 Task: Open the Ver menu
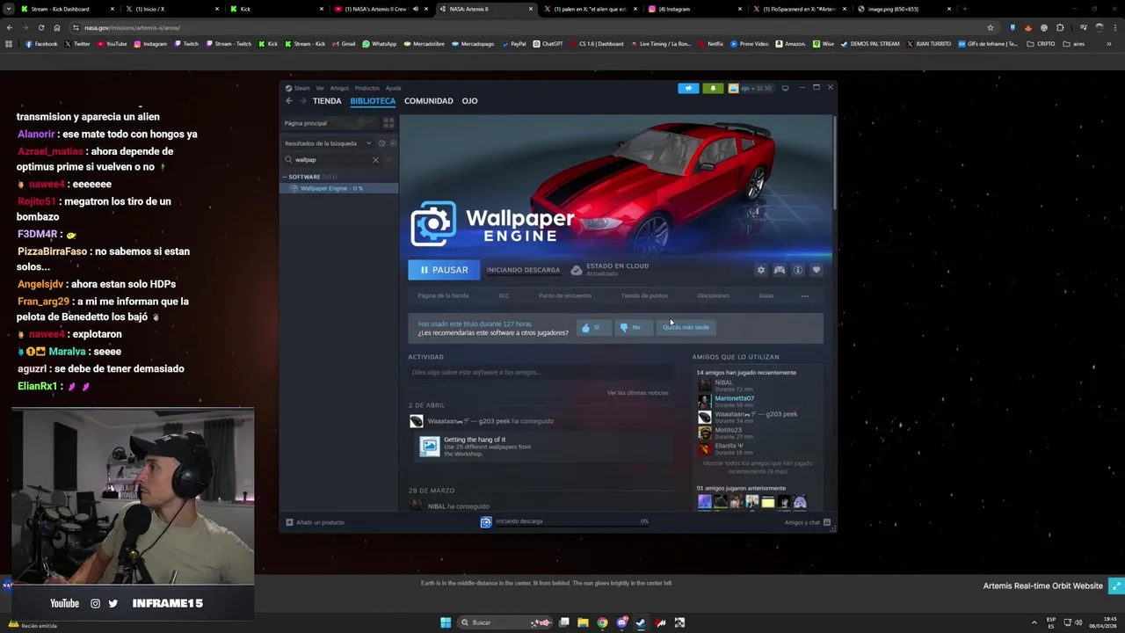[320, 88]
